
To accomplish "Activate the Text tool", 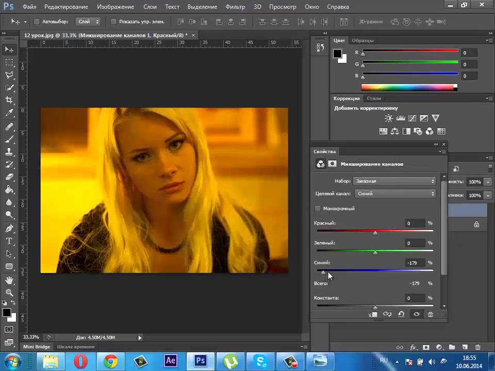I will point(9,241).
